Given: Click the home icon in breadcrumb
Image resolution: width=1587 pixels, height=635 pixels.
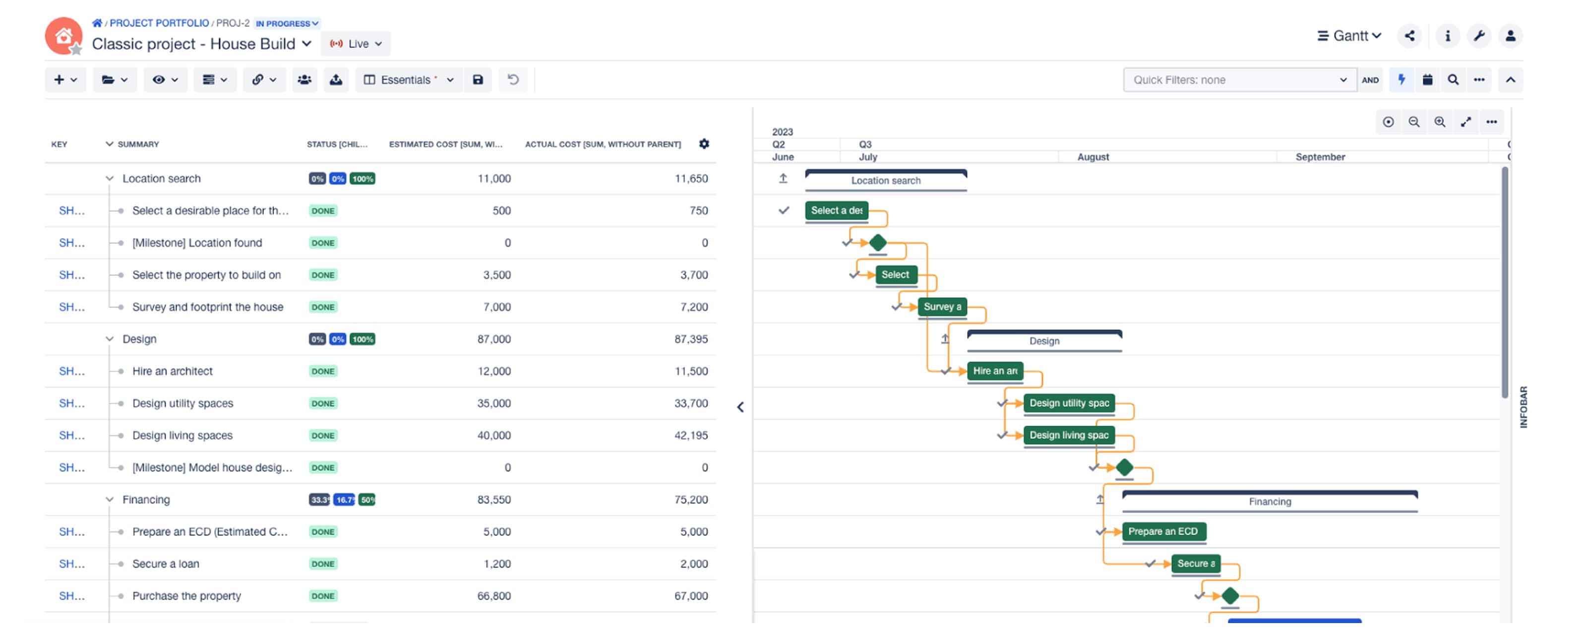Looking at the screenshot, I should [97, 23].
